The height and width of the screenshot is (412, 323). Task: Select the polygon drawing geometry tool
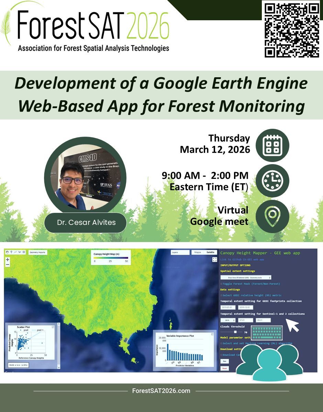pyautogui.click(x=20, y=252)
